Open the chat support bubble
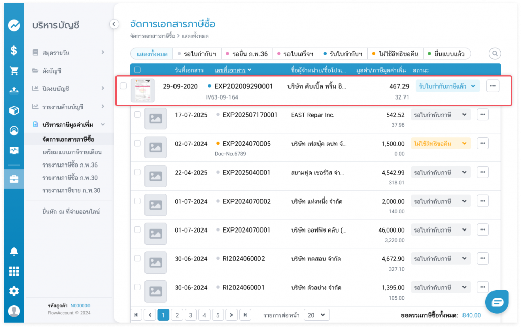This screenshot has height=328, width=521. pos(497,302)
